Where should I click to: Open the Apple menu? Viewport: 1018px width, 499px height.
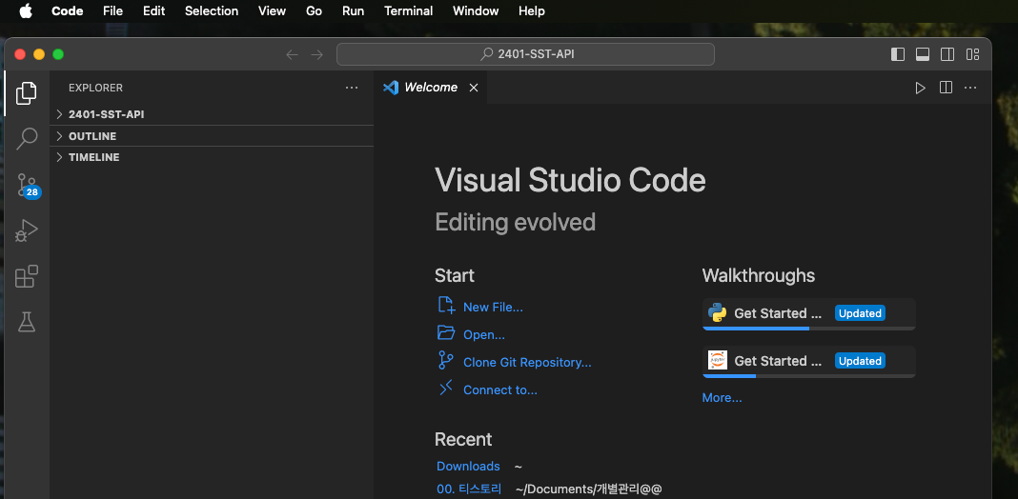pyautogui.click(x=26, y=11)
